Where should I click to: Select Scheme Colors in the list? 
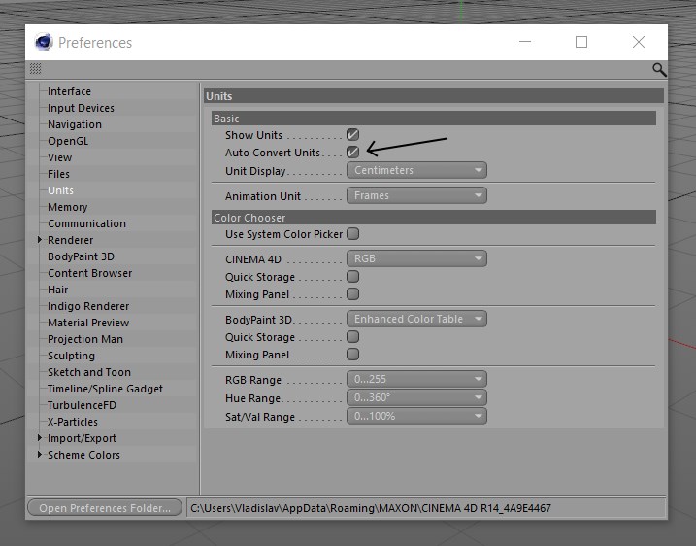[83, 455]
